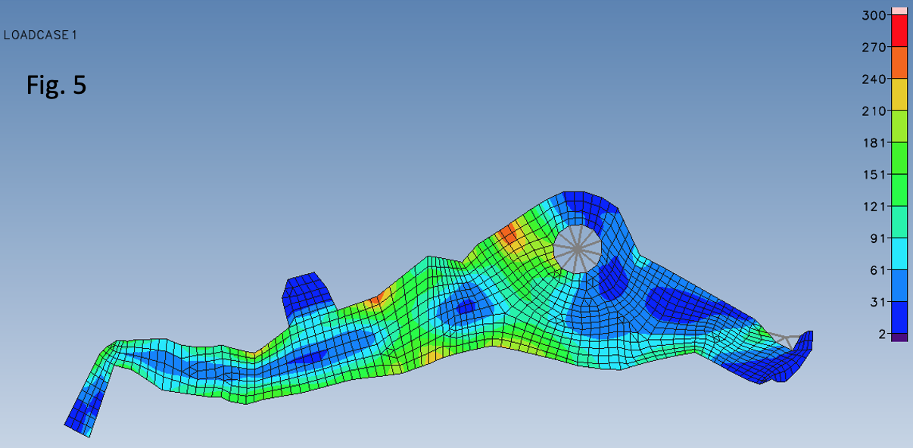
Task: Pick the orange-red hot spot left of hole
Action: coord(507,234)
